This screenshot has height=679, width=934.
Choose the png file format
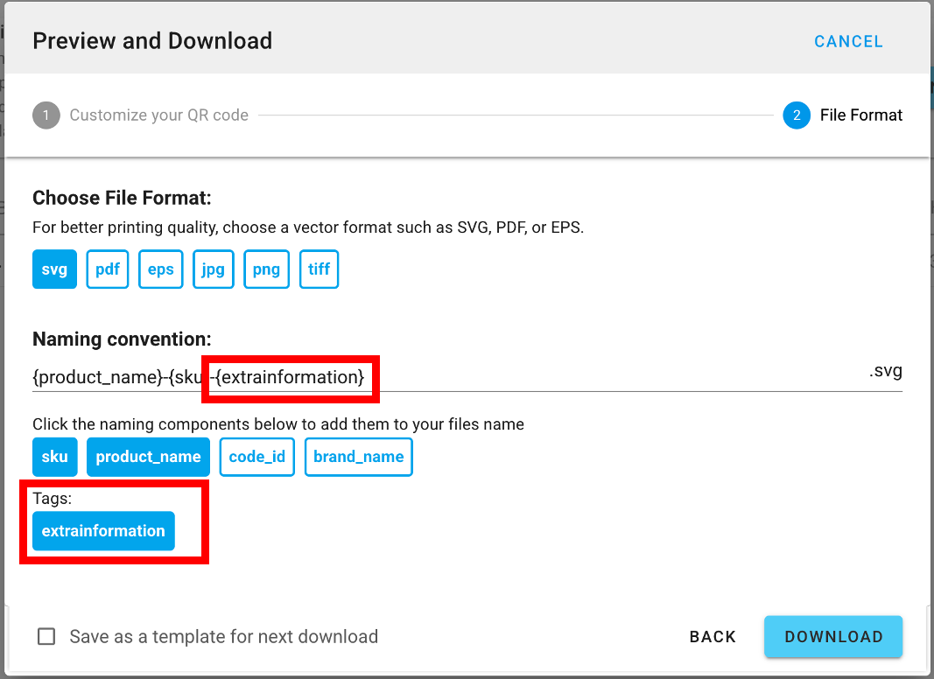(x=266, y=269)
